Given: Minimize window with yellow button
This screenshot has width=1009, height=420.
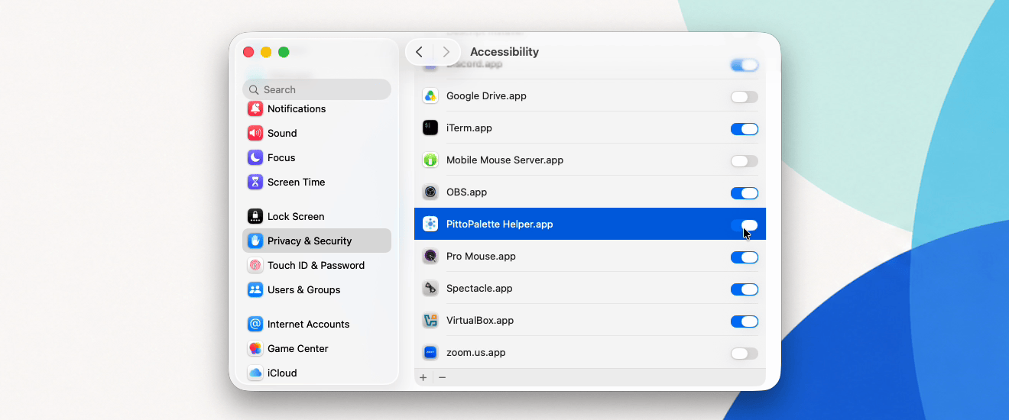Looking at the screenshot, I should (266, 52).
